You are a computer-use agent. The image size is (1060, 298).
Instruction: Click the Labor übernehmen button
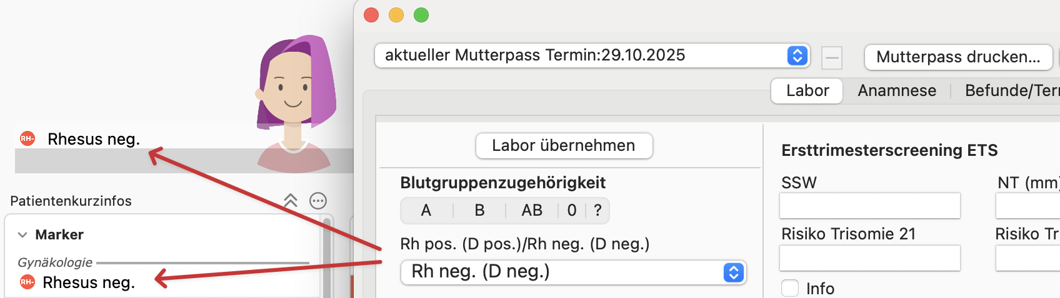pyautogui.click(x=564, y=146)
